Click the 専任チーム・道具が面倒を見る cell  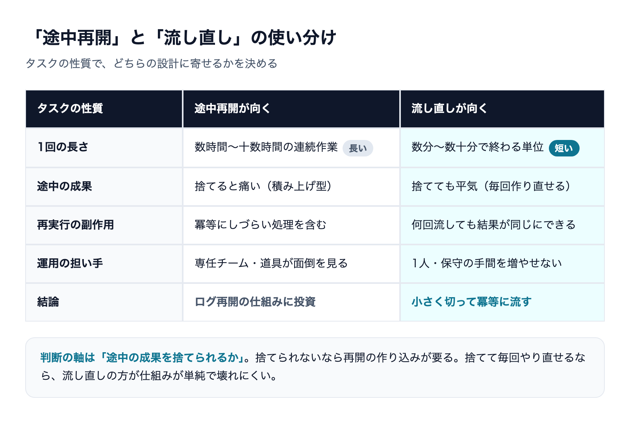tap(291, 264)
